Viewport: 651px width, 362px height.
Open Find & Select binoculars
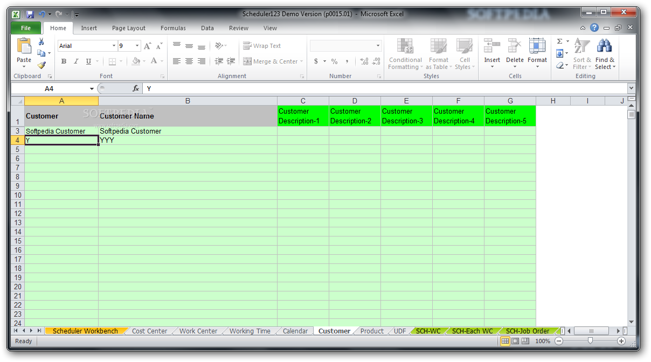click(604, 54)
